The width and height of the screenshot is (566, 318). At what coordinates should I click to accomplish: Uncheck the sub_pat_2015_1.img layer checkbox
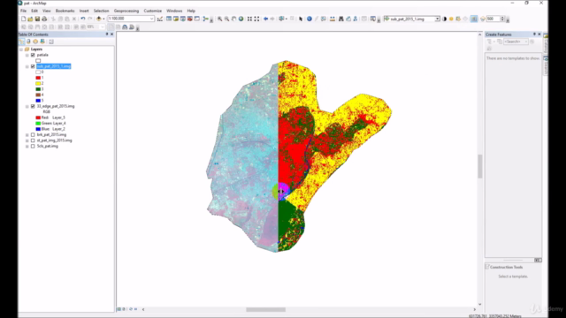(33, 66)
